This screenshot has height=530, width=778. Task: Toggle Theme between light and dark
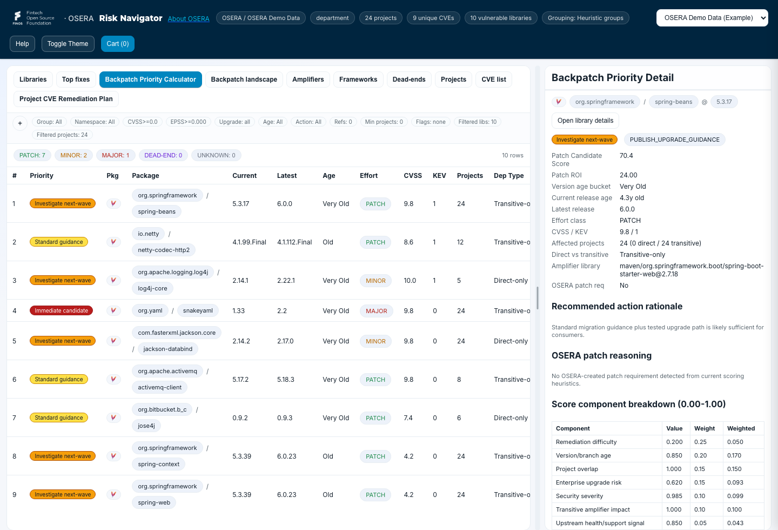point(68,44)
